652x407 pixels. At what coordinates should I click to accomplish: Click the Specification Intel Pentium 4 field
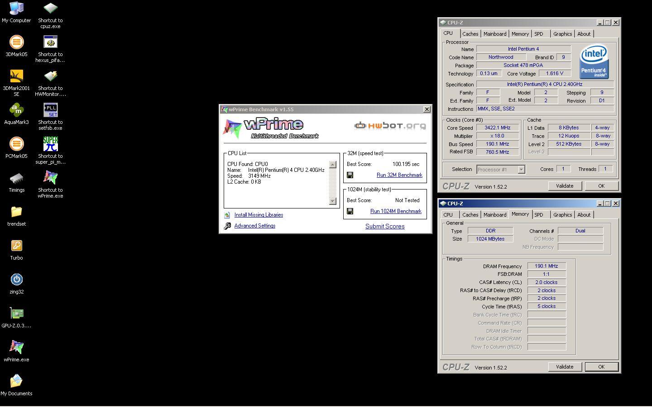pyautogui.click(x=545, y=84)
